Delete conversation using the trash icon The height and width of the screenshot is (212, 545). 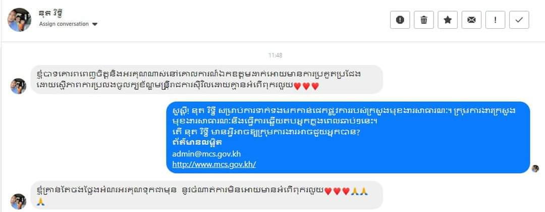point(424,20)
